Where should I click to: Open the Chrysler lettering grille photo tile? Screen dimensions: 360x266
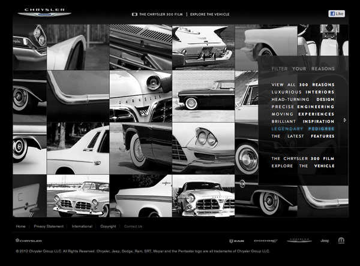[141, 96]
